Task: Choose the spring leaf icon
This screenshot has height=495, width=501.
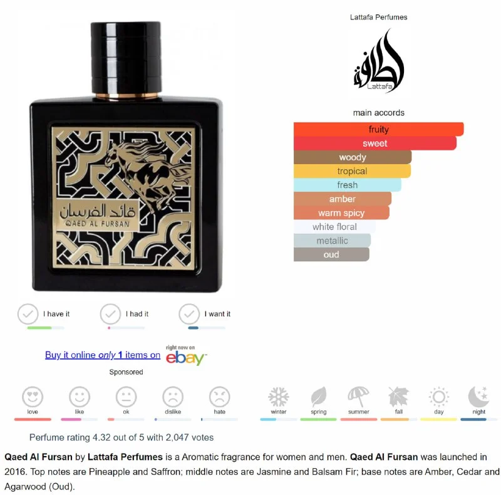Action: click(x=319, y=397)
